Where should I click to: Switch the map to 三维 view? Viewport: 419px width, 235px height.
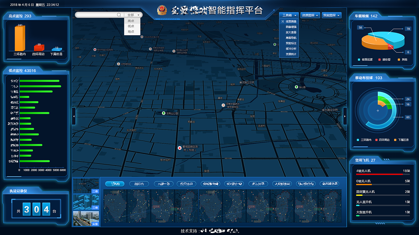(86, 202)
